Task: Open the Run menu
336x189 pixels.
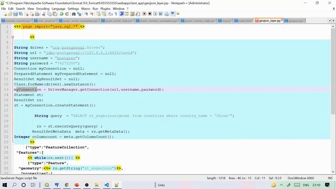Action: 95,8
